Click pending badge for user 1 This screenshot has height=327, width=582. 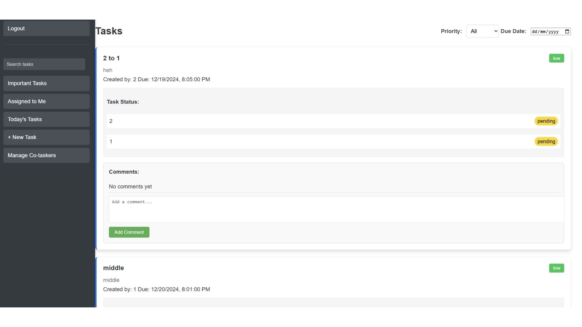coord(546,141)
